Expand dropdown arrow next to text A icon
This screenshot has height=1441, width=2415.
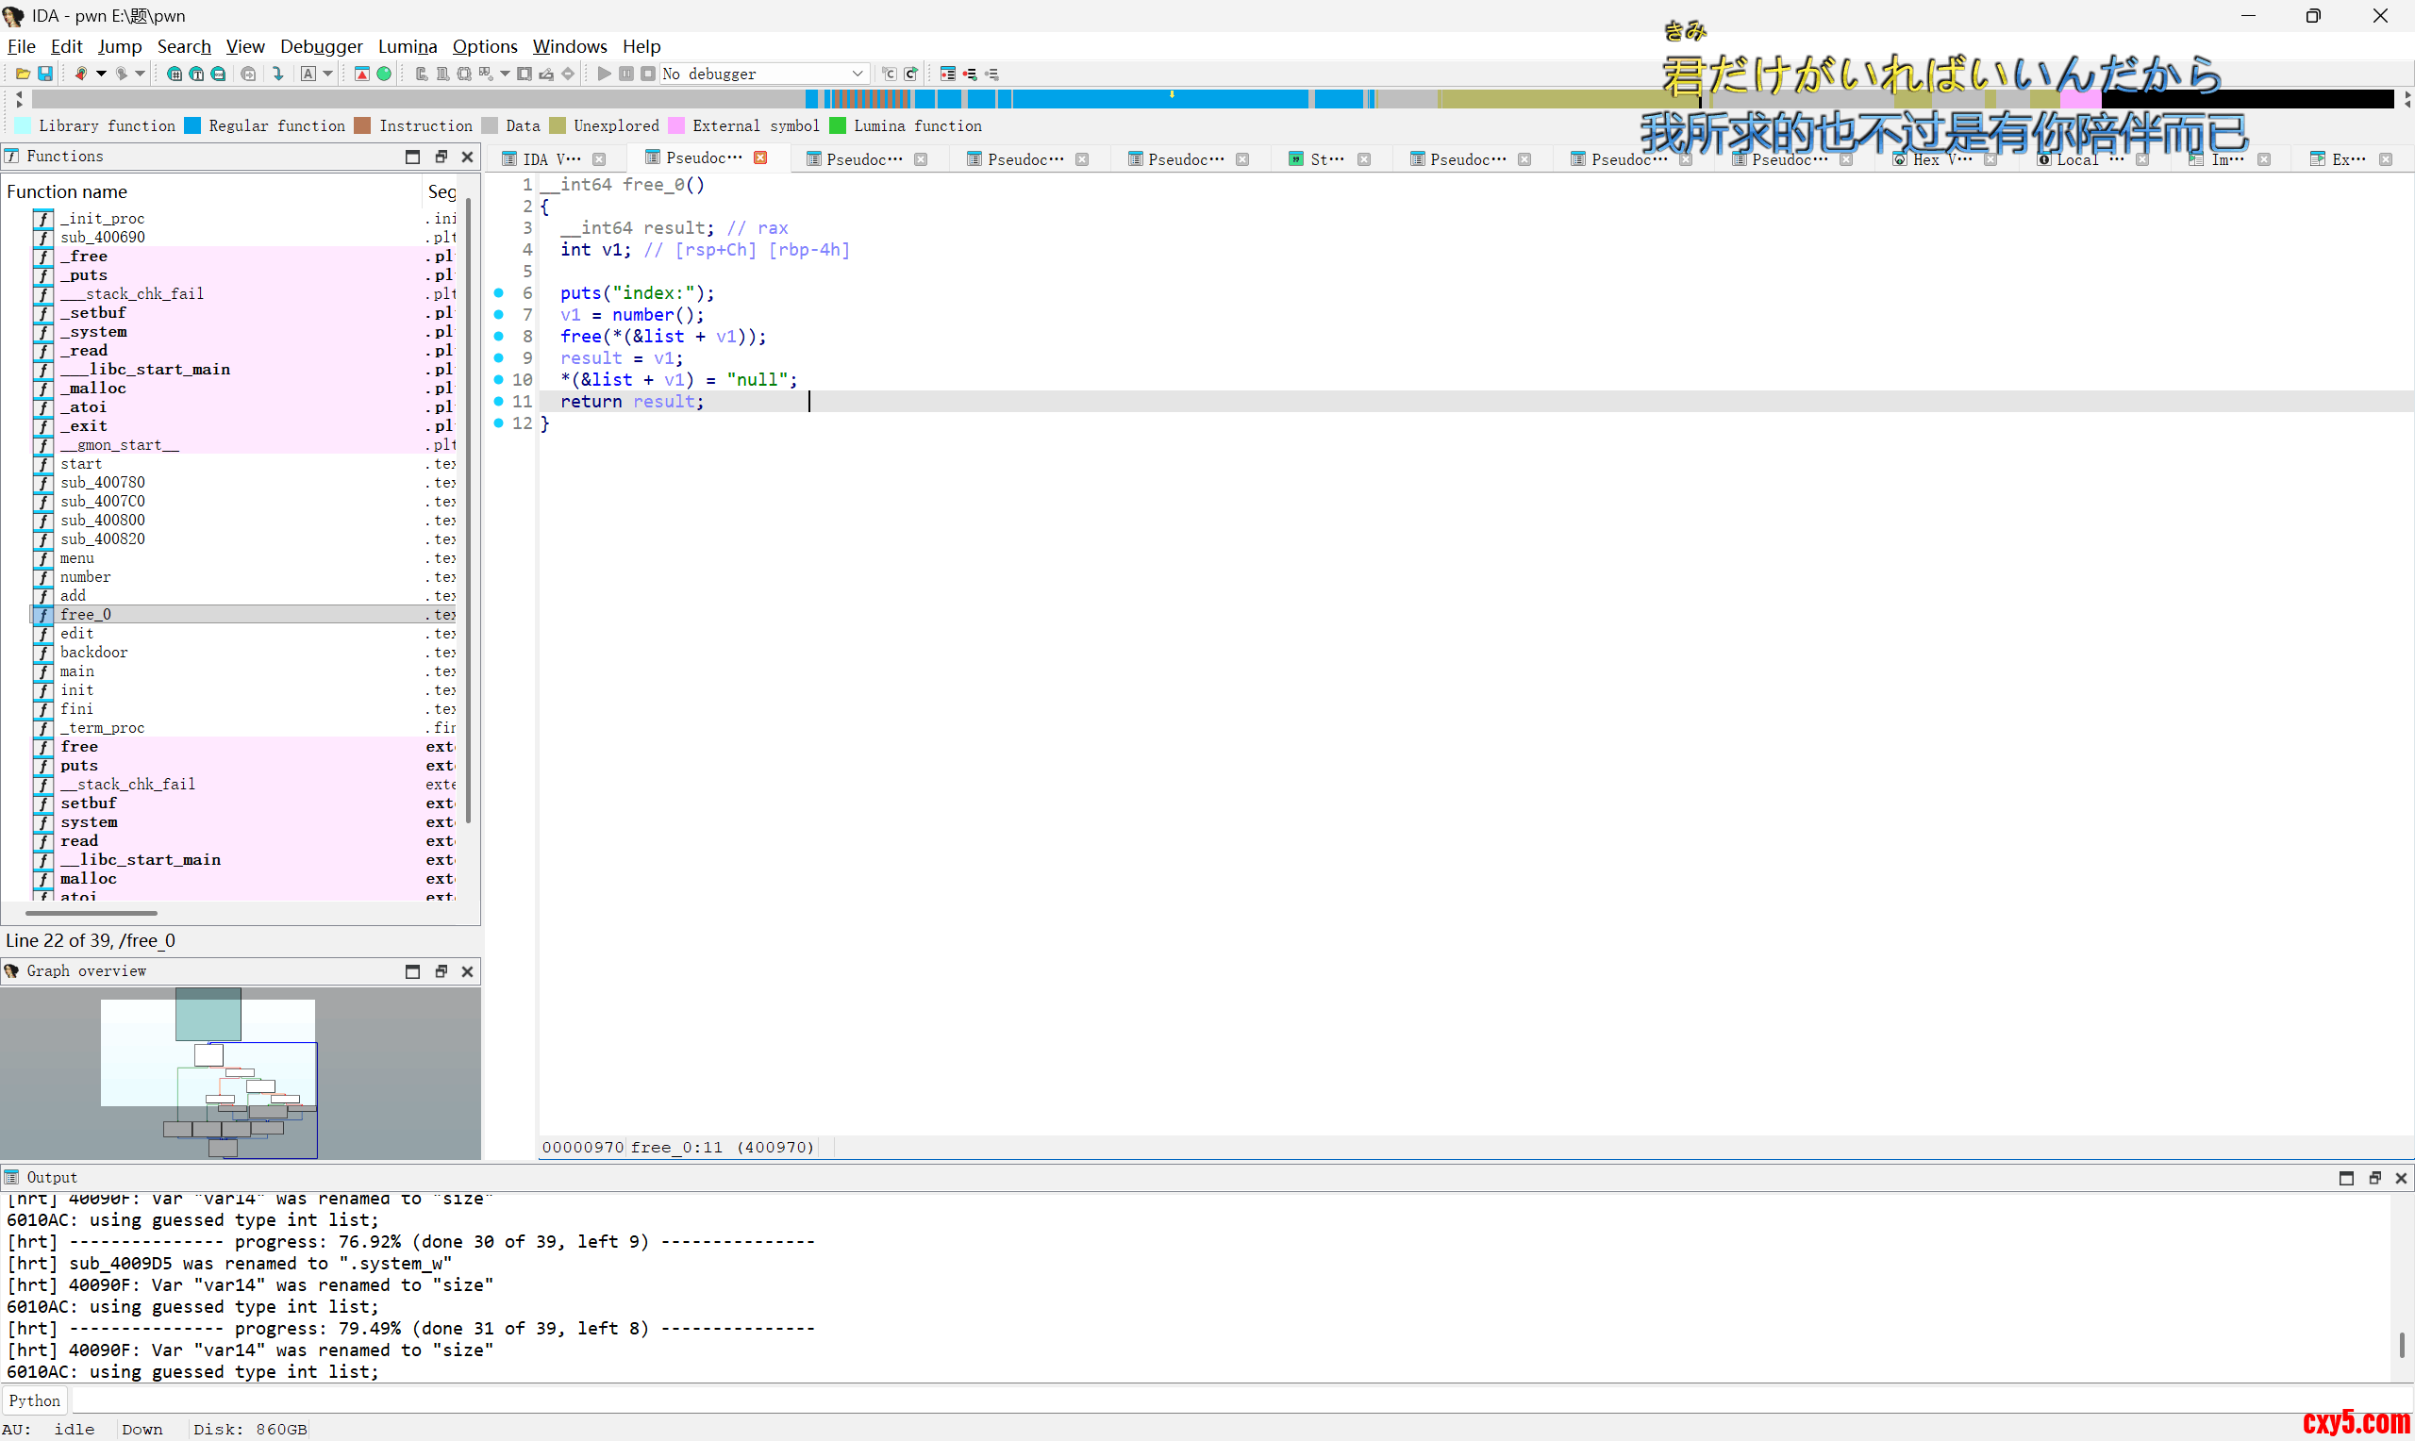pyautogui.click(x=328, y=74)
